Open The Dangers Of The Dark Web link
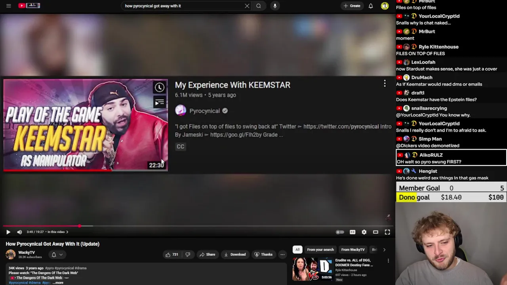The height and width of the screenshot is (285, 507). pyautogui.click(x=39, y=278)
